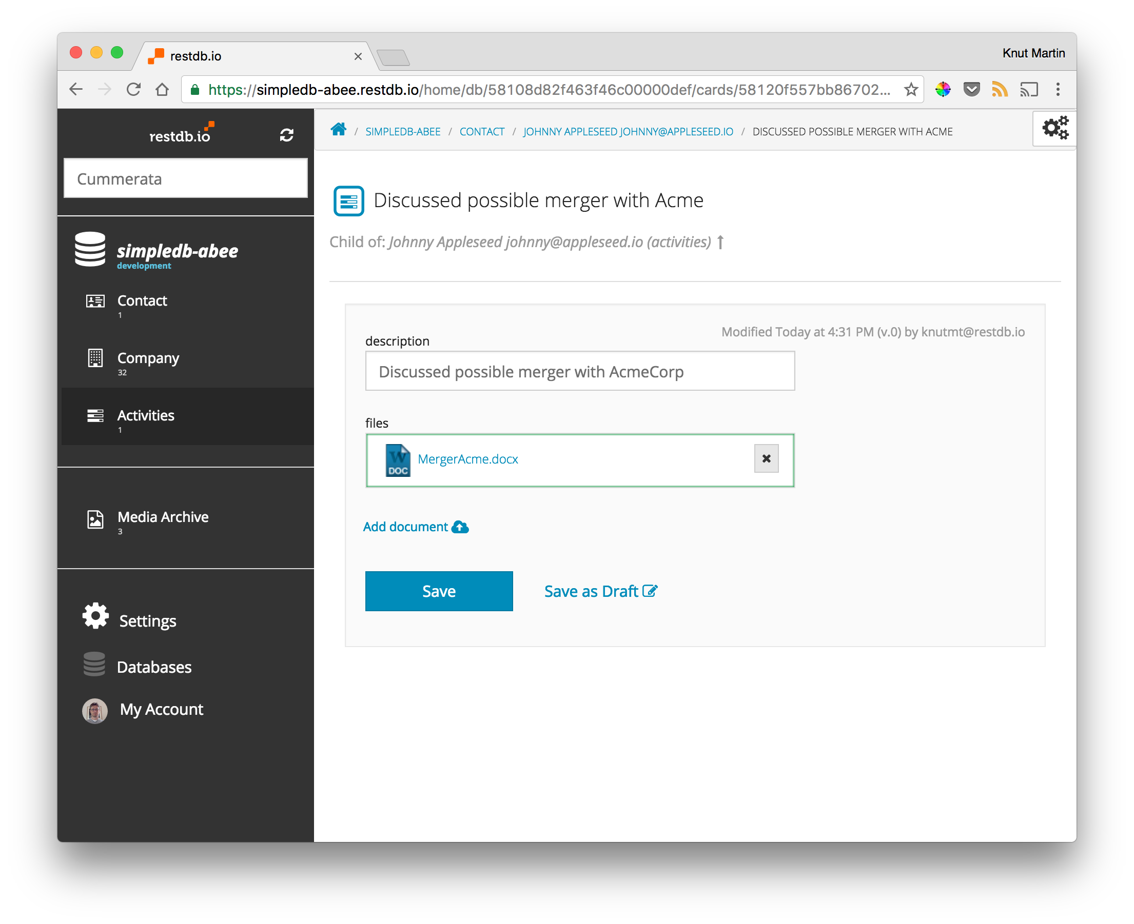Viewport: 1134px width, 924px height.
Task: Open the color wheel extension icon
Action: [x=943, y=89]
